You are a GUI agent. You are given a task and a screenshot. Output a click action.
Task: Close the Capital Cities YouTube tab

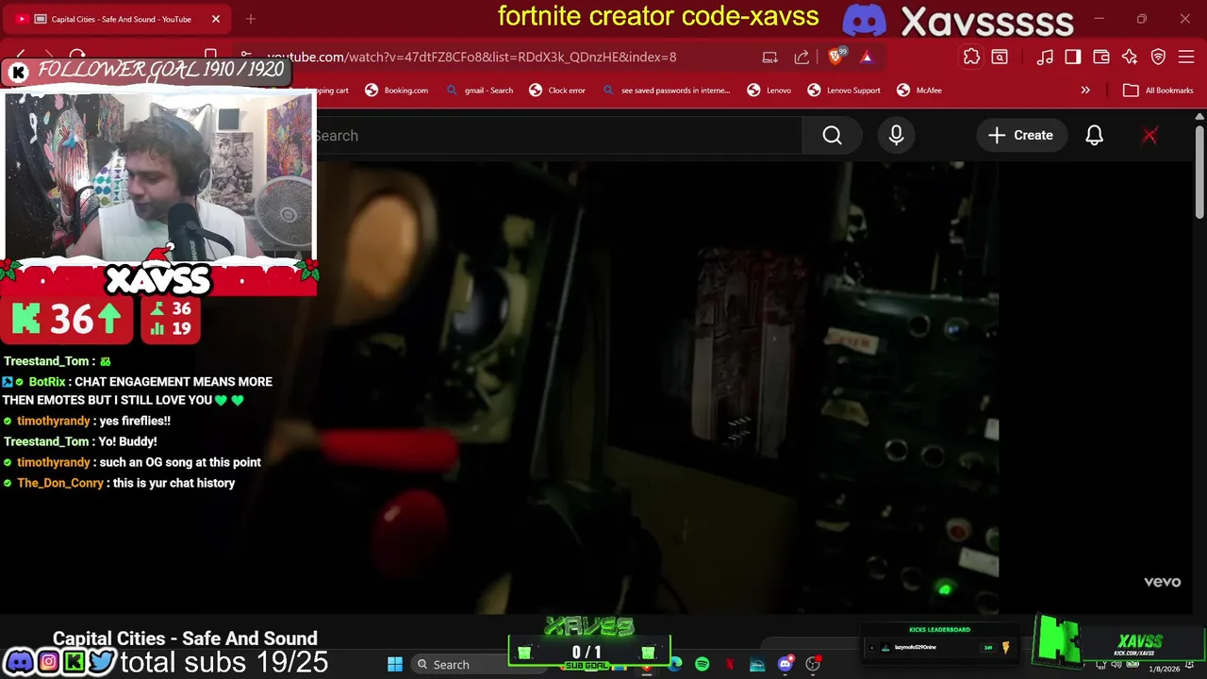tap(216, 19)
